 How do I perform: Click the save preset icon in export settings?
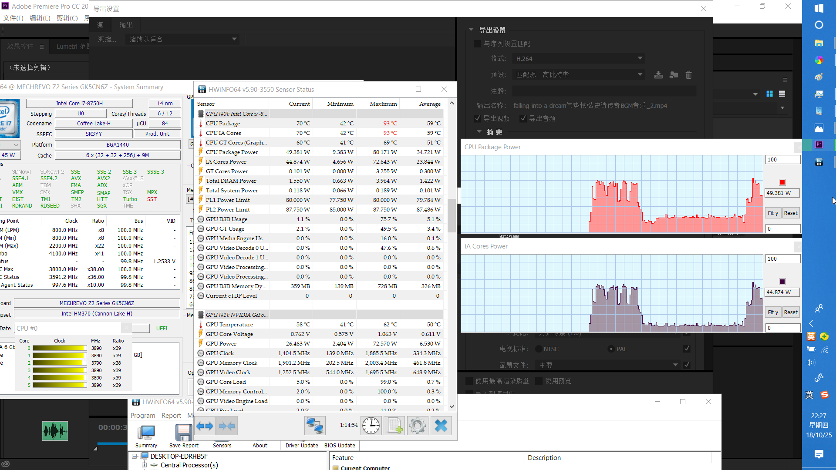(658, 75)
